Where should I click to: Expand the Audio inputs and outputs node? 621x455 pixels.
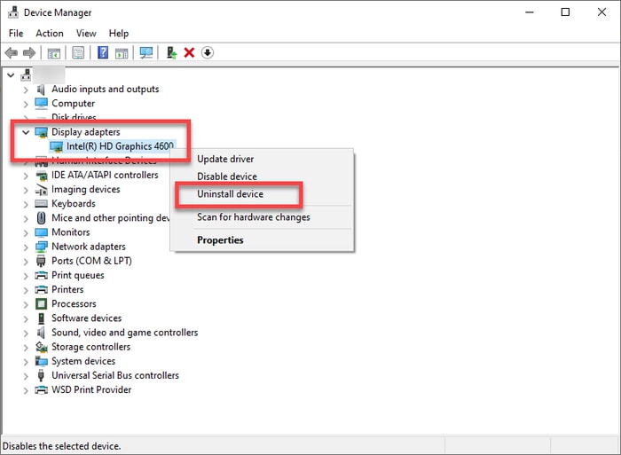tap(25, 90)
